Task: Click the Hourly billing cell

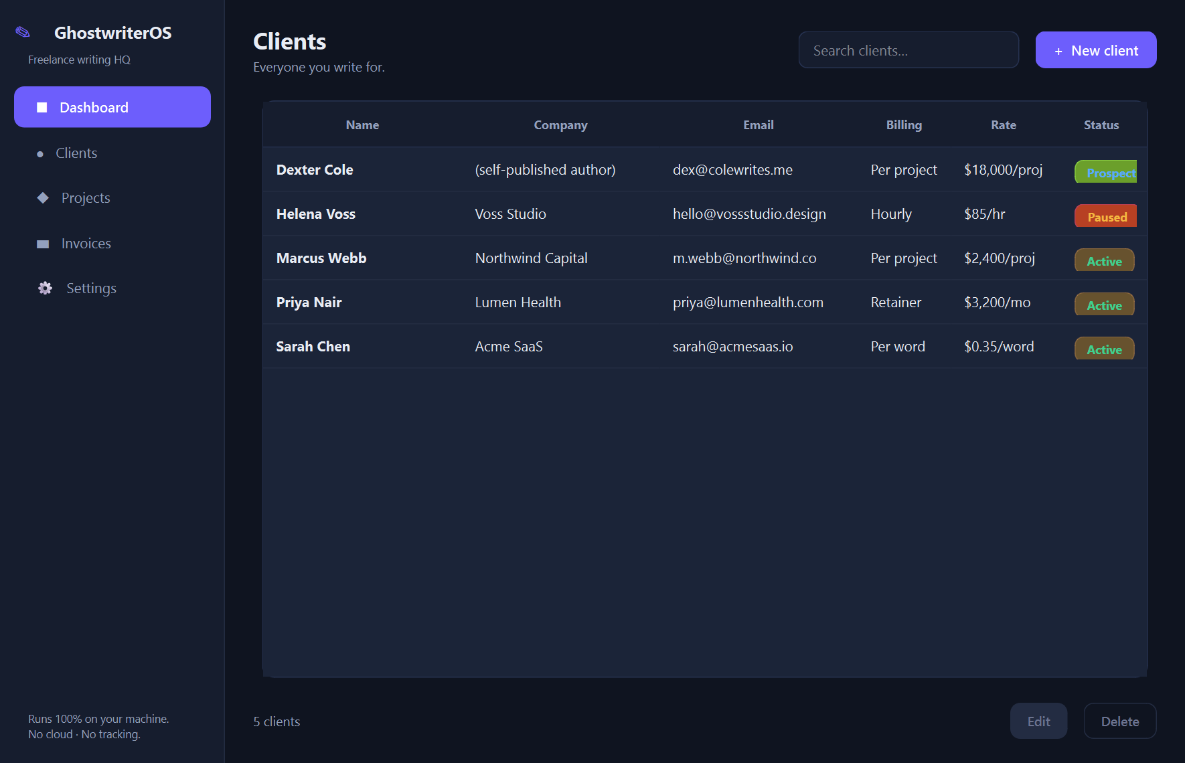Action: pyautogui.click(x=891, y=214)
